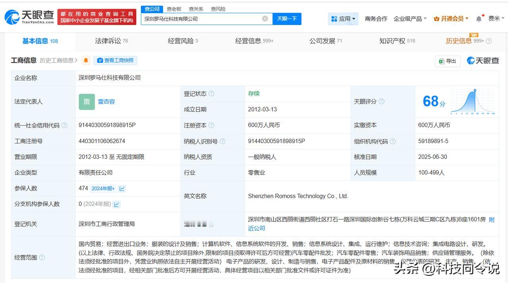Screen dimensions: 508x283
Task: Click the help icon beside 历史信息 tab
Action: pyautogui.click(x=489, y=41)
